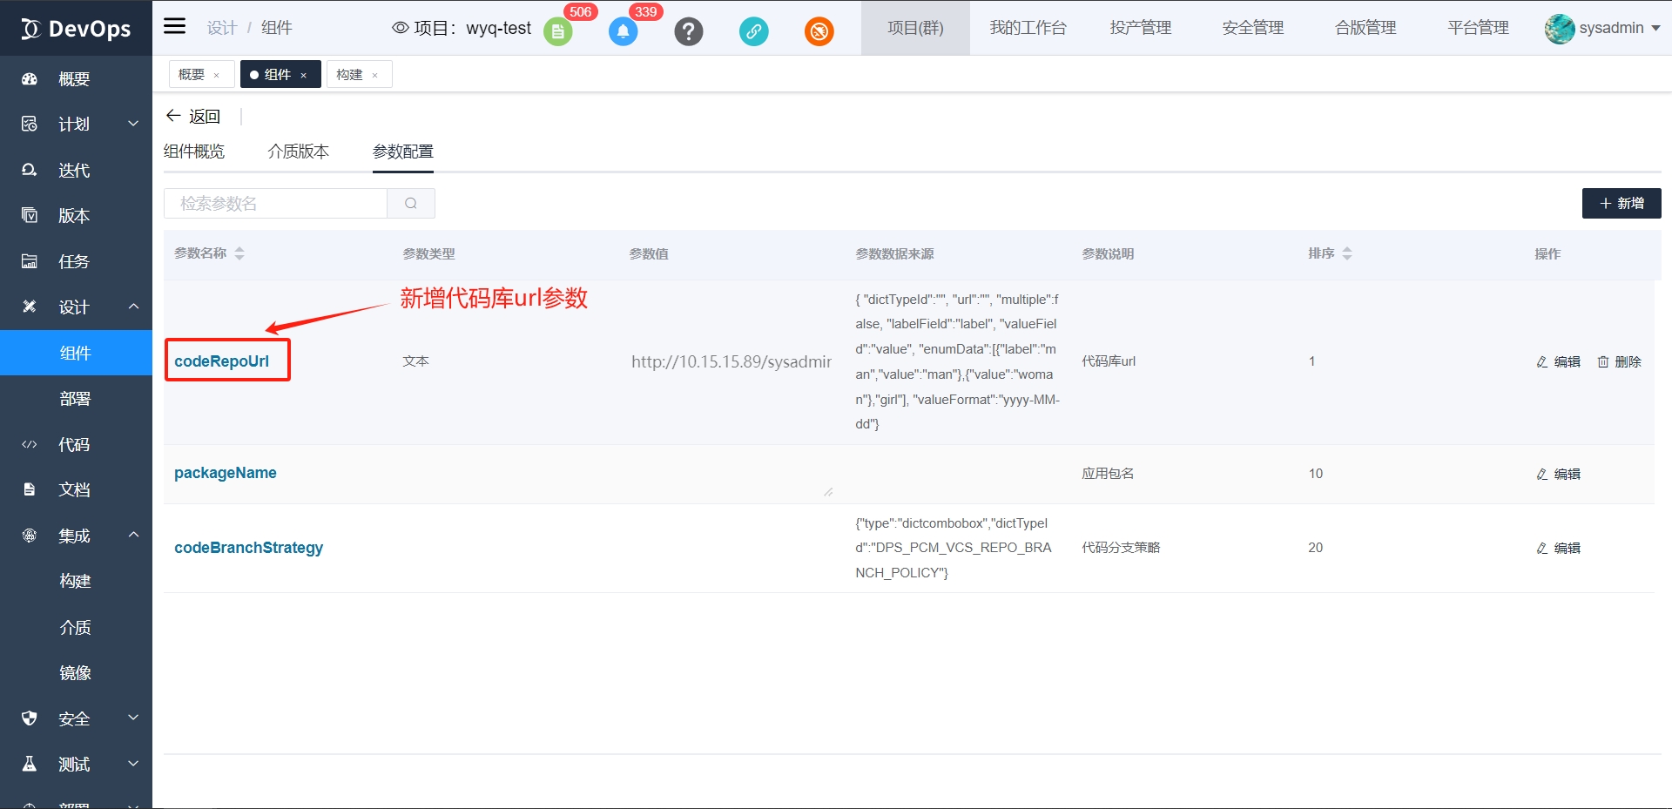Focus the parameter name search field
The width and height of the screenshot is (1672, 809).
coord(275,204)
